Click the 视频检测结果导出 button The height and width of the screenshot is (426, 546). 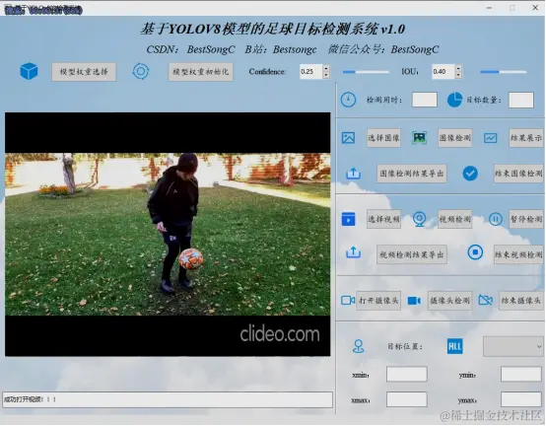click(412, 254)
